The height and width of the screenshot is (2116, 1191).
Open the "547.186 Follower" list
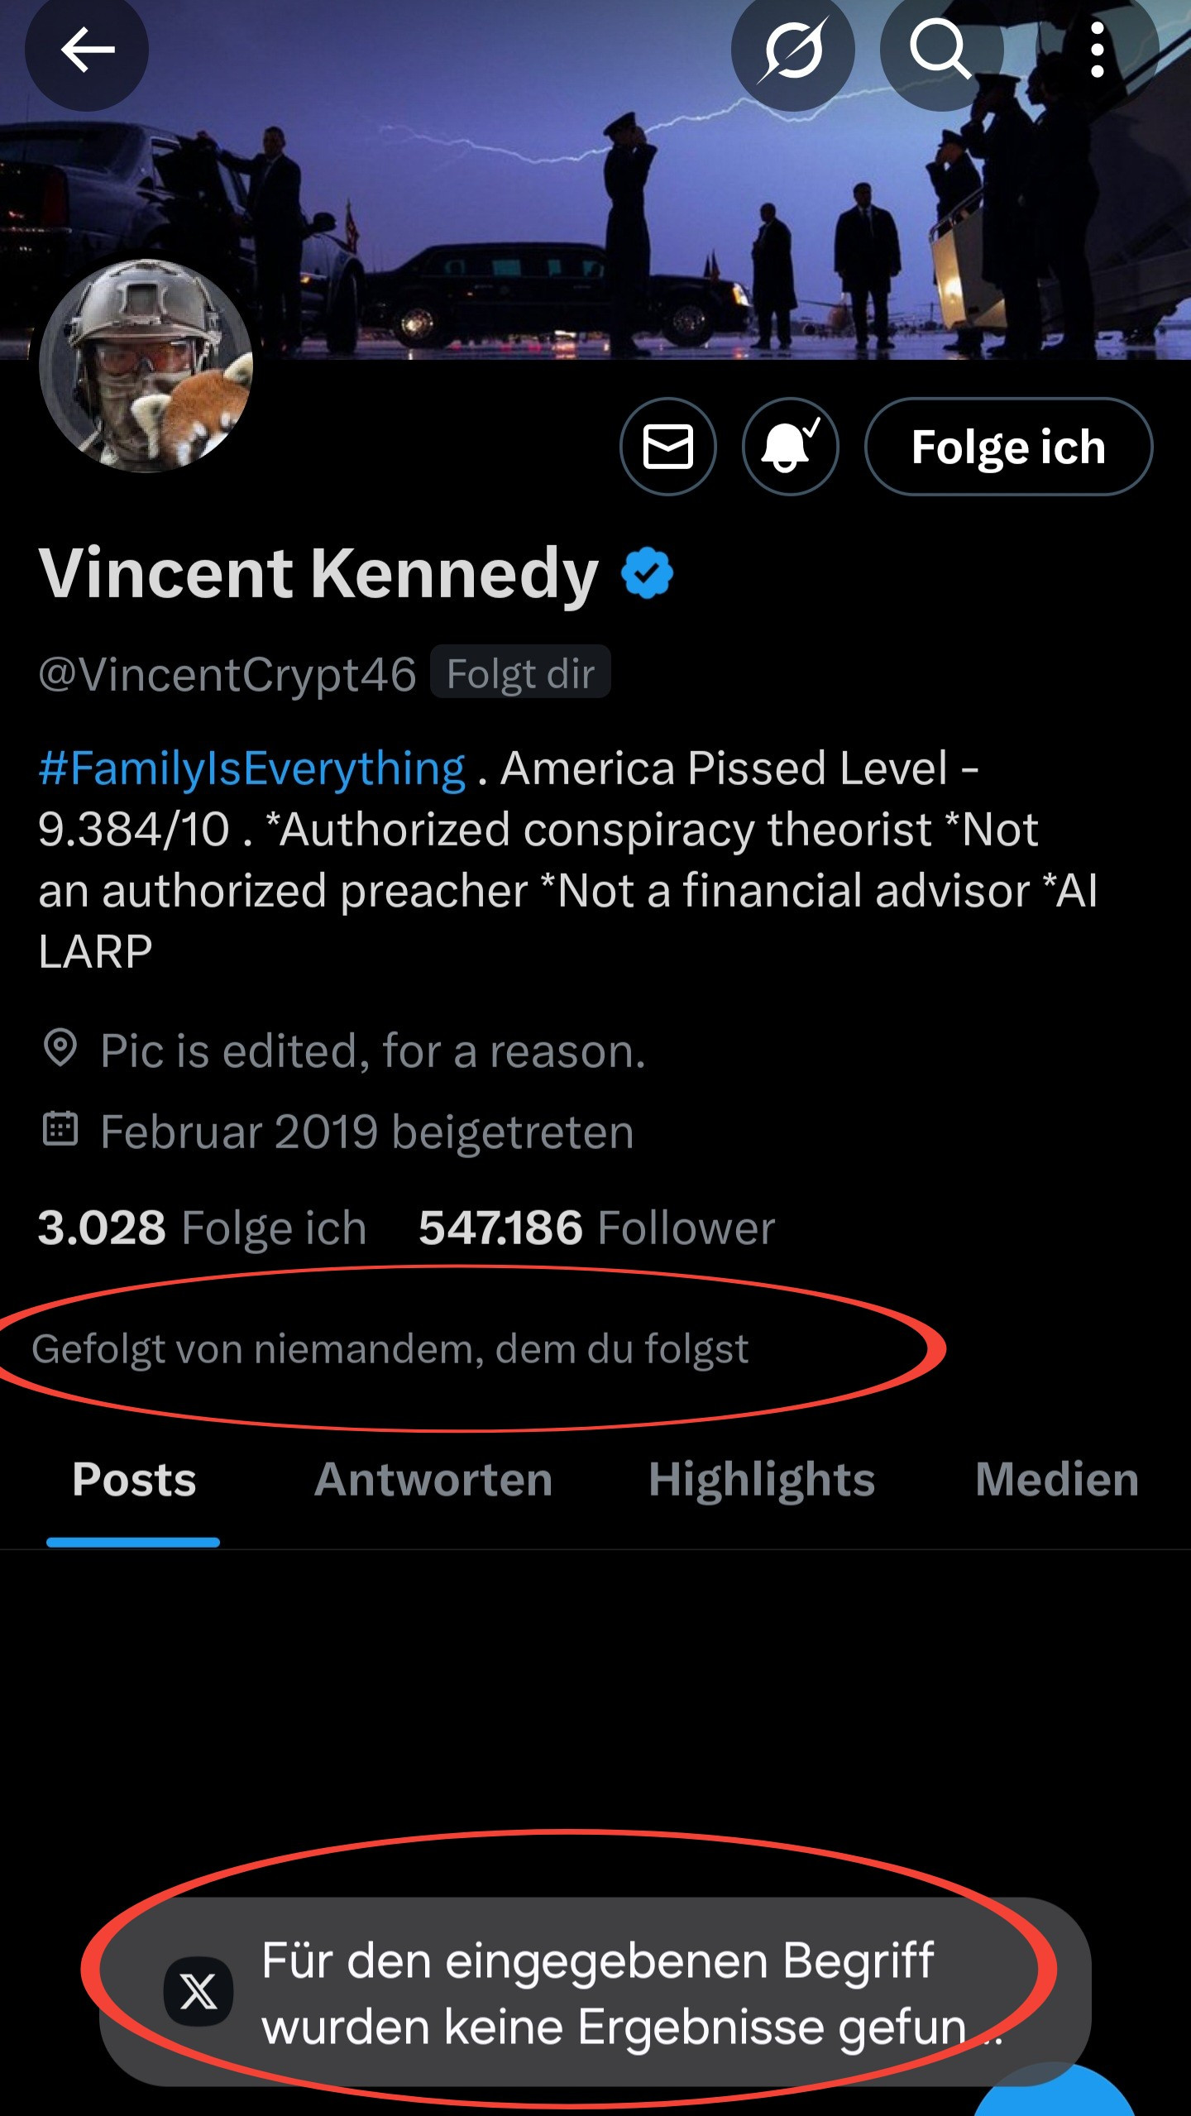pyautogui.click(x=596, y=1228)
